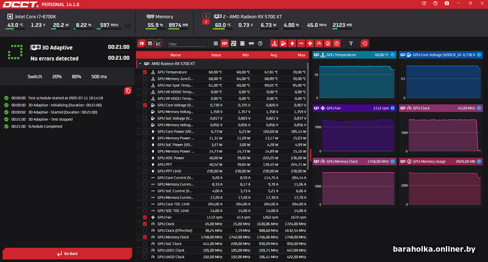
Task: Toggle the usage gauge sensor filter
Action: click(328, 43)
